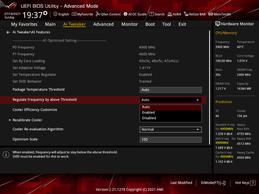This screenshot has width=259, height=194.
Task: Launch the AI OC Guide
Action: click(135, 14)
